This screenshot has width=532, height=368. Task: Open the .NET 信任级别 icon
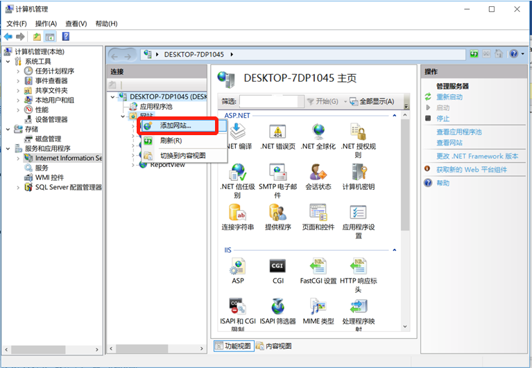click(x=237, y=172)
